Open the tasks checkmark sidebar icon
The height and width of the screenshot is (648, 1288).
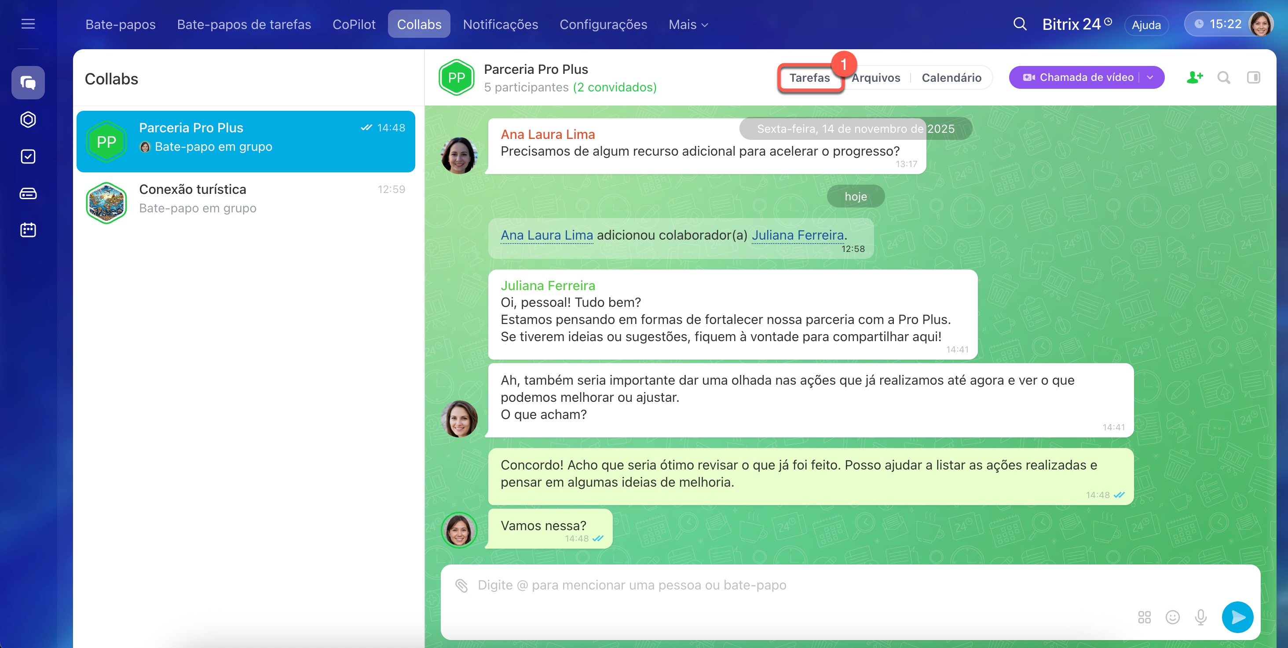point(28,157)
